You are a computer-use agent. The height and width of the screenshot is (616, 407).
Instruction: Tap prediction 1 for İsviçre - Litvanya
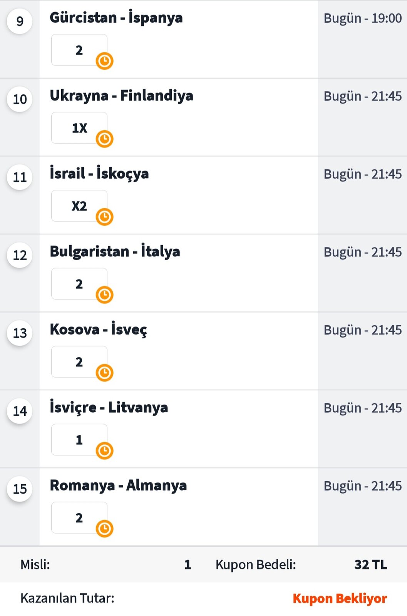(79, 440)
